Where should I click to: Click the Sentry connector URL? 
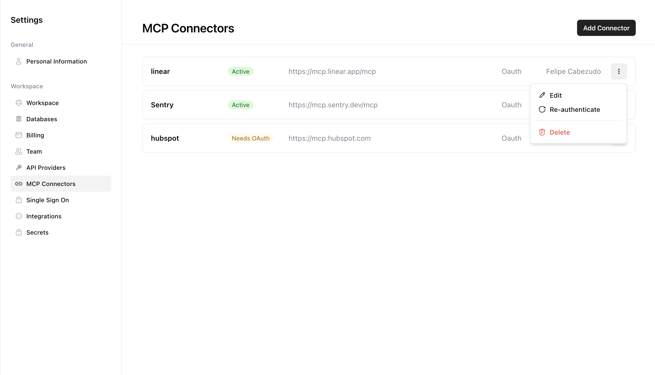tap(333, 105)
